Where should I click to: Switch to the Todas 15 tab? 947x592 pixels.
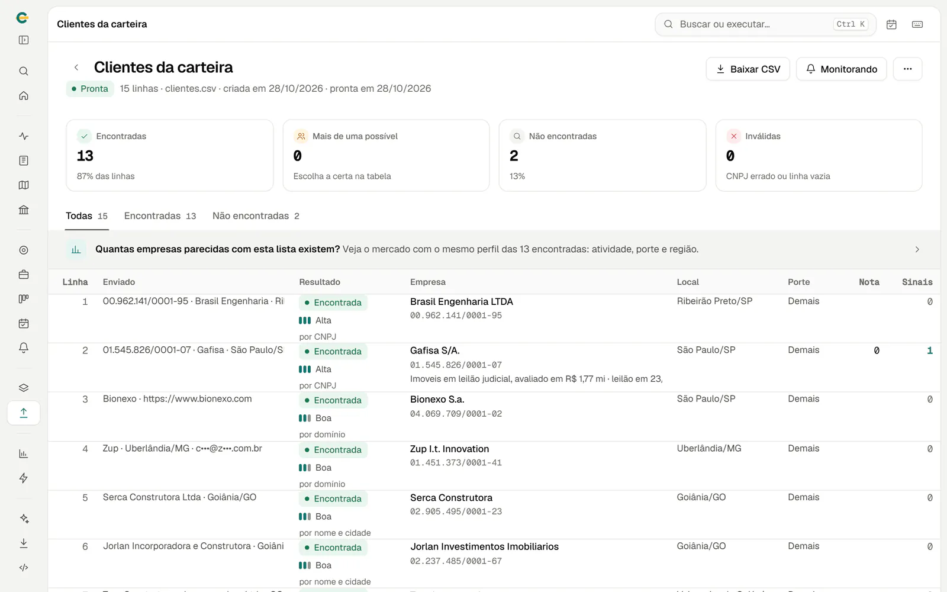click(x=87, y=216)
